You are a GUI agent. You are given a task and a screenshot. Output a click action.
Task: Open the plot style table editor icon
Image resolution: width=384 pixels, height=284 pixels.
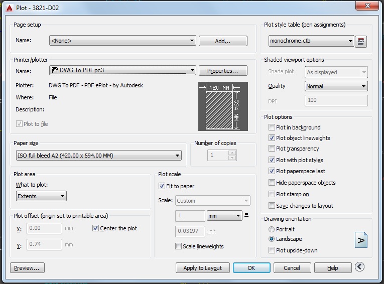tap(361, 41)
